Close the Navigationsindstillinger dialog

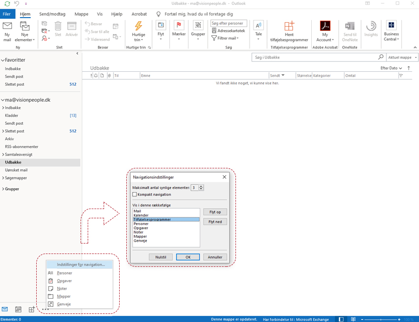click(x=225, y=177)
